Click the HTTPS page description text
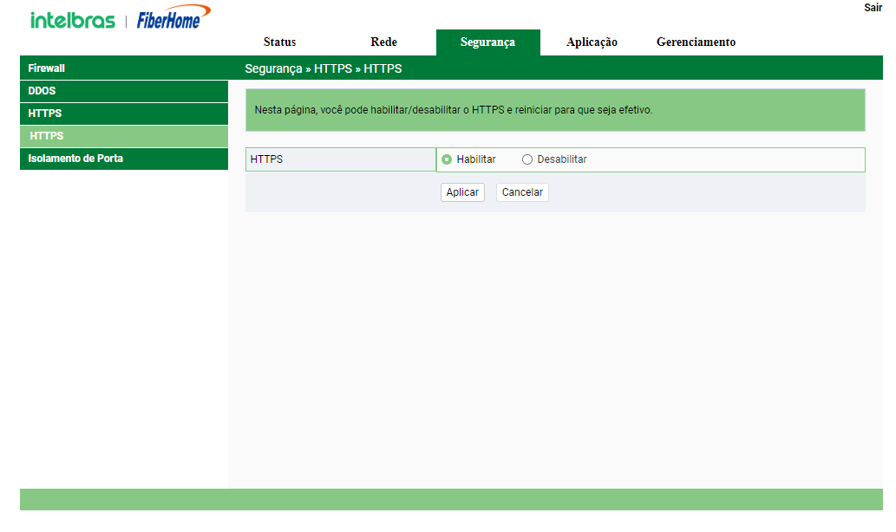Screen dimensions: 896x532 coord(453,109)
